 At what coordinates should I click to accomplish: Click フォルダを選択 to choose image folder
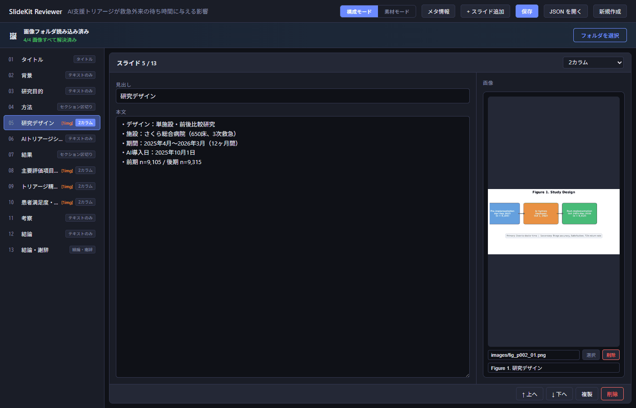(x=600, y=35)
